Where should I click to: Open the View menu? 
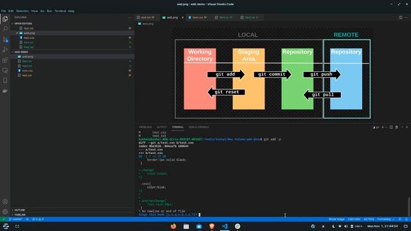click(x=34, y=11)
